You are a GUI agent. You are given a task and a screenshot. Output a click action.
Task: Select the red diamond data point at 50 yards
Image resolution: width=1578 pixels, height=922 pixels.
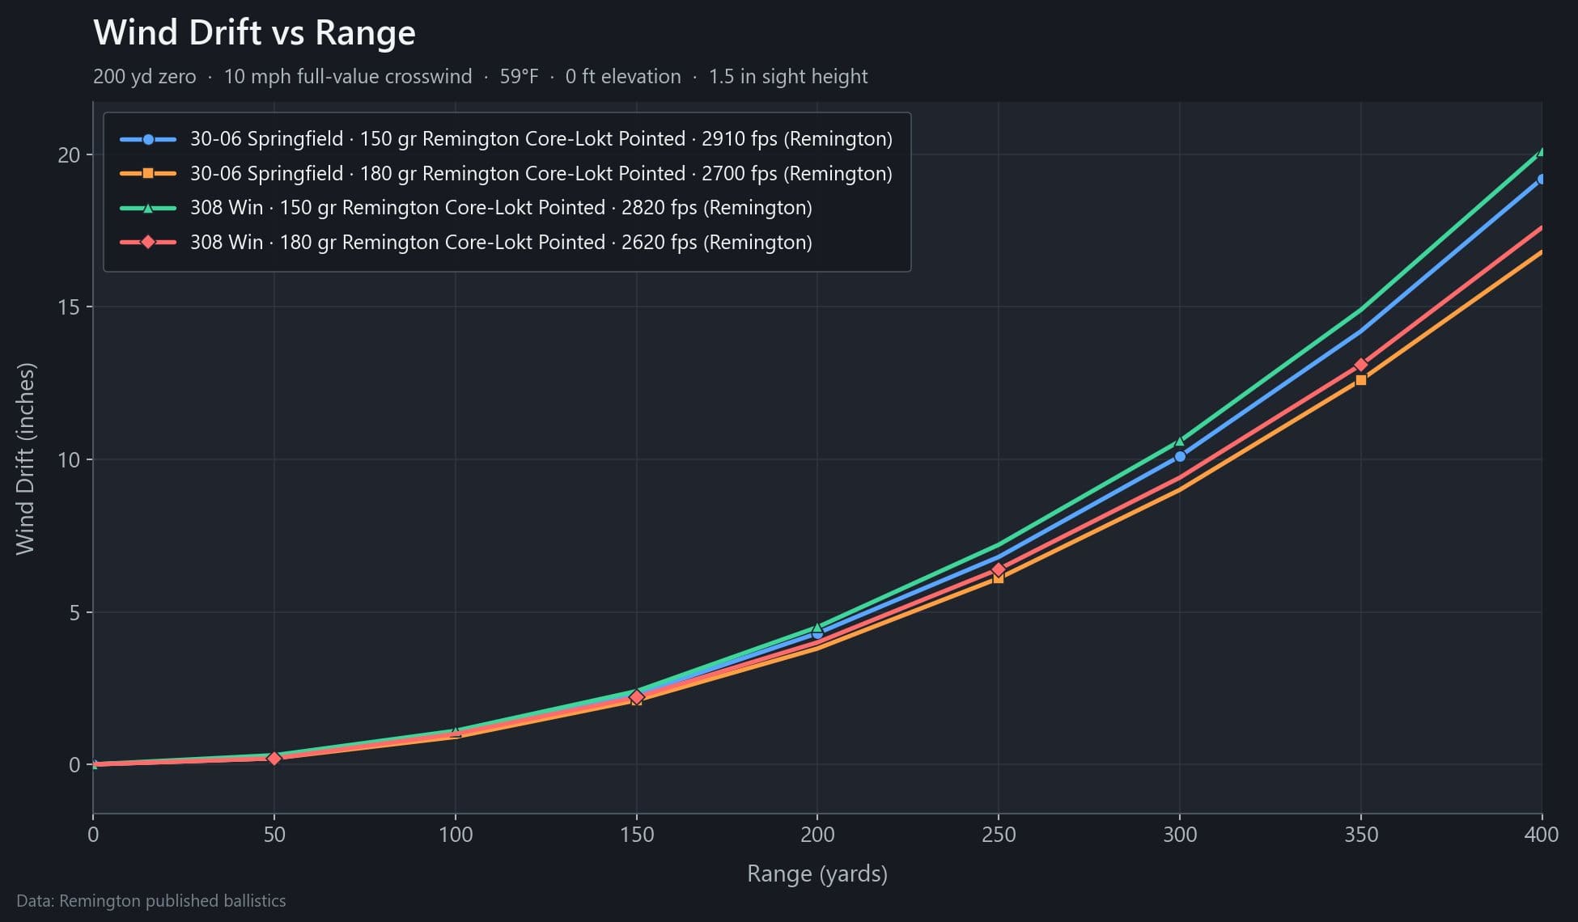click(x=274, y=758)
